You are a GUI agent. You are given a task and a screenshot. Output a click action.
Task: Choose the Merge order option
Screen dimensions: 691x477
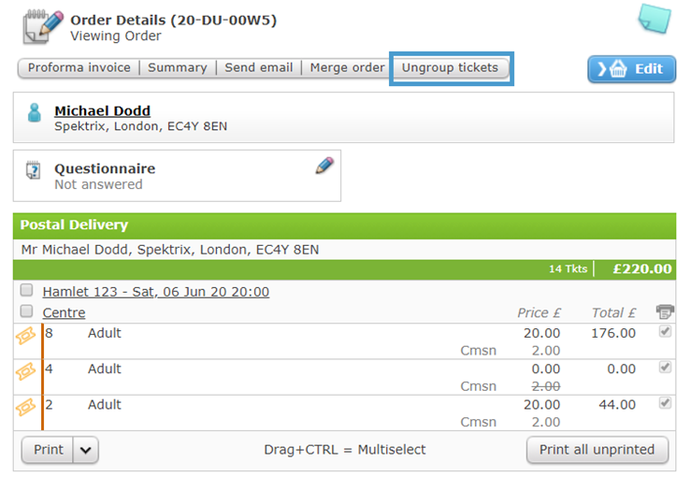347,68
